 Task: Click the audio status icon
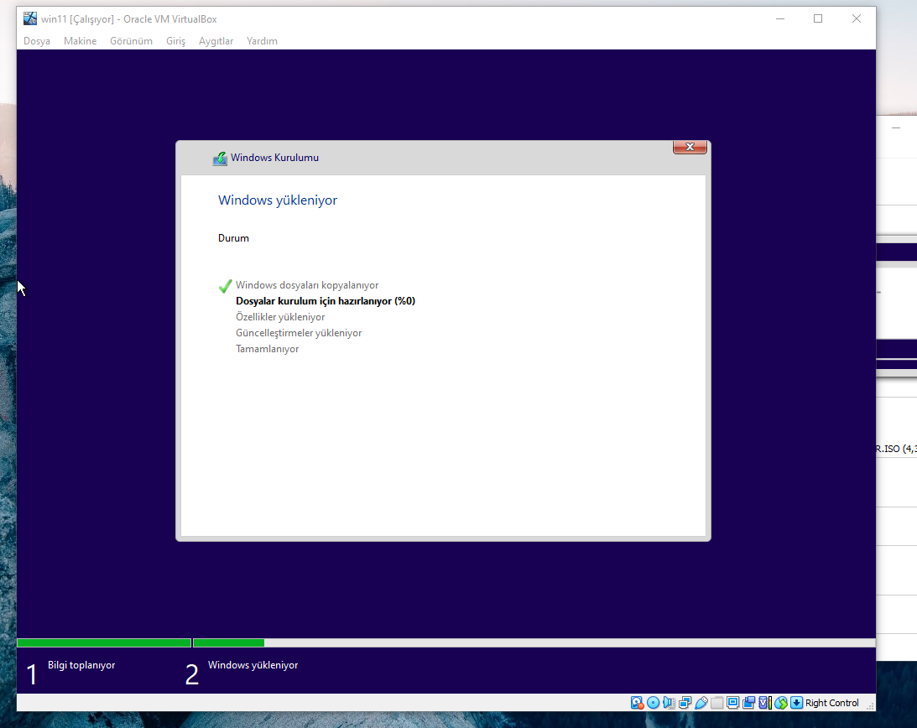tap(669, 703)
